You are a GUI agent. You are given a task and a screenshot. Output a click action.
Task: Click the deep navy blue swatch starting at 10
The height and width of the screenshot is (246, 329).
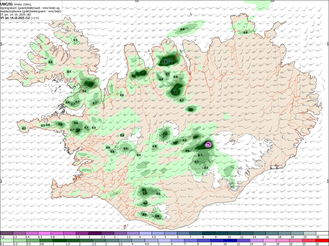(x=230, y=240)
